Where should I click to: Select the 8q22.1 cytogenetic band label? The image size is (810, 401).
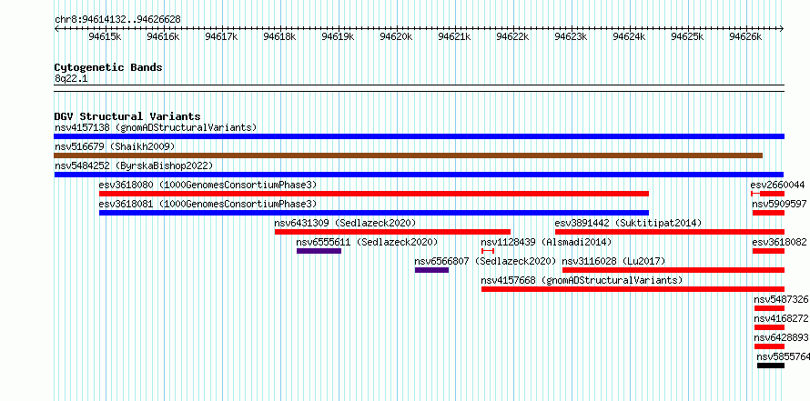tap(70, 78)
